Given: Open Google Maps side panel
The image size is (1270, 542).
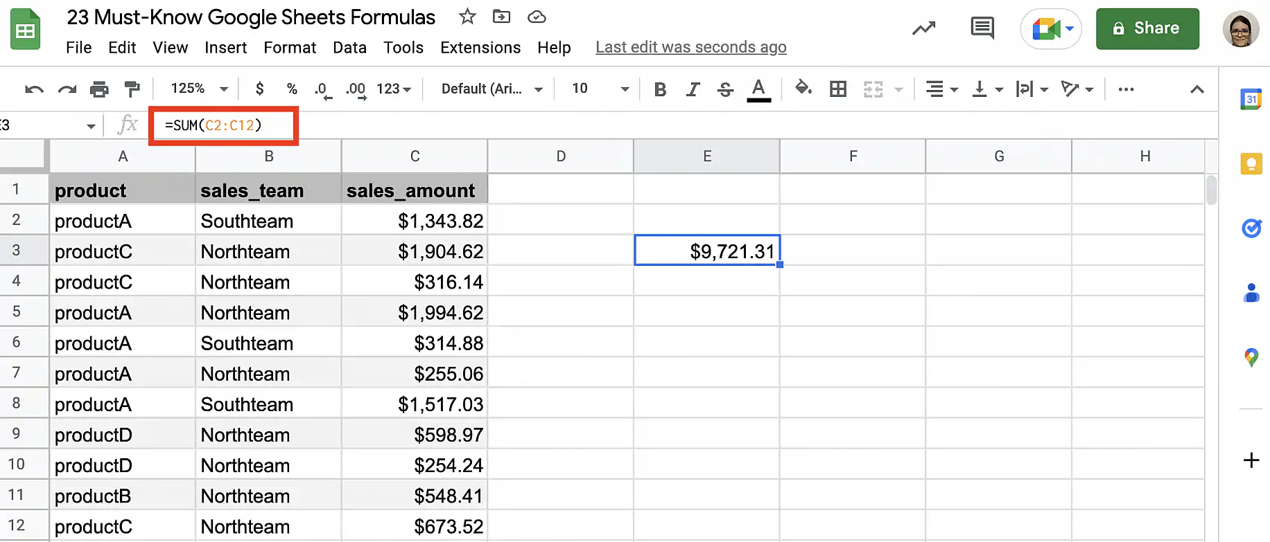Looking at the screenshot, I should point(1251,357).
